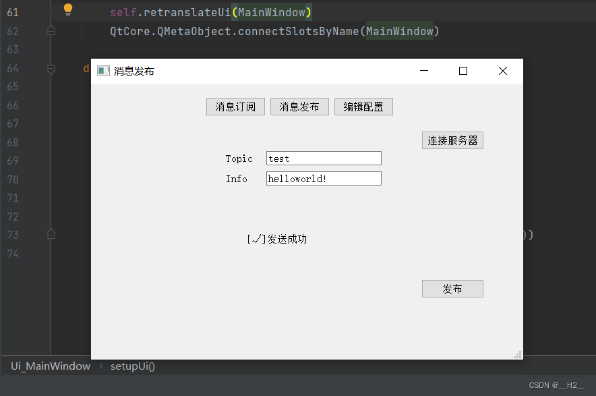The height and width of the screenshot is (396, 596).
Task: Click the 连接服务器 button
Action: (x=452, y=140)
